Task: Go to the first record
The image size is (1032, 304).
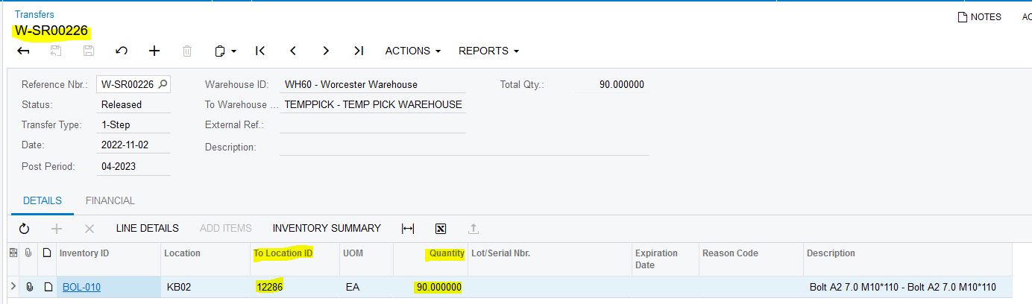Action: 260,51
